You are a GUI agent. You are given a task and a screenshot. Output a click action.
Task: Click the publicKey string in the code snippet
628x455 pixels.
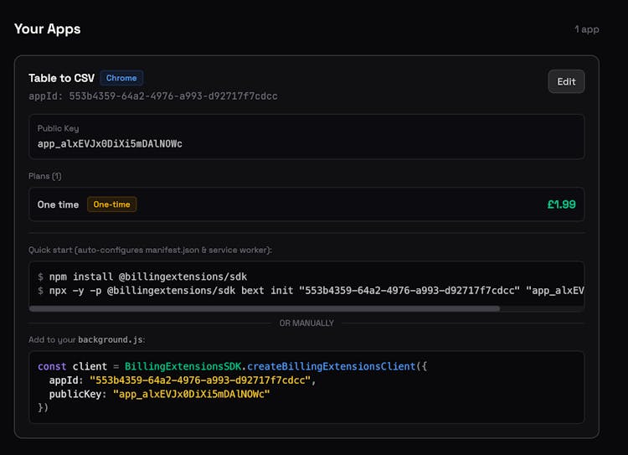click(x=191, y=394)
